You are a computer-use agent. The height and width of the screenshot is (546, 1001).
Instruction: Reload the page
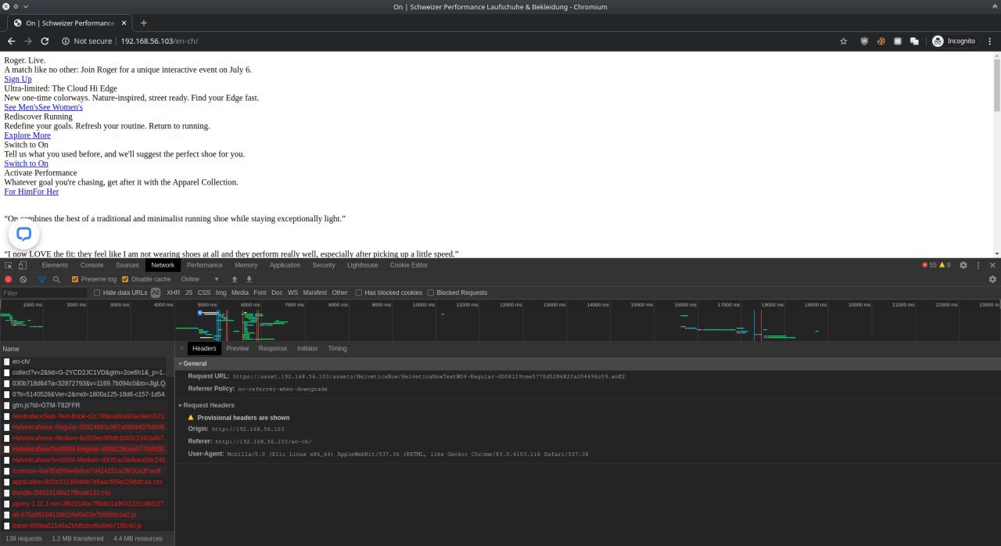click(45, 41)
